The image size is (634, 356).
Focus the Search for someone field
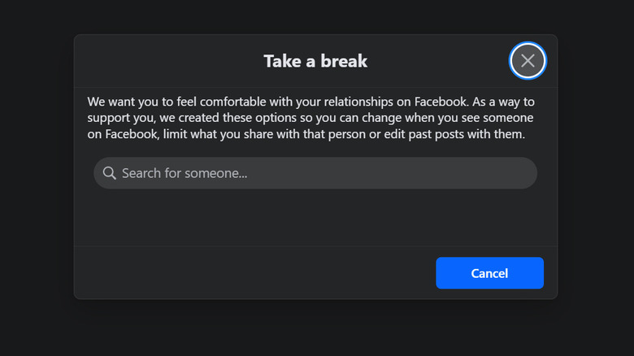[315, 173]
